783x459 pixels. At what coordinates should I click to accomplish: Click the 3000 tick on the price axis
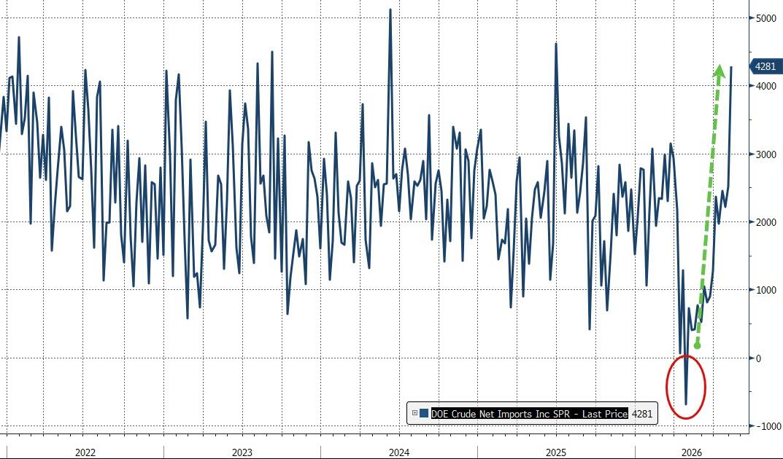coord(766,154)
